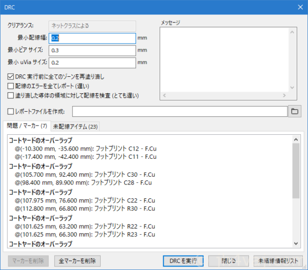308x270 pixels.
Task: Click the '最小 uVia サイズ' input field
Action: tap(92, 63)
